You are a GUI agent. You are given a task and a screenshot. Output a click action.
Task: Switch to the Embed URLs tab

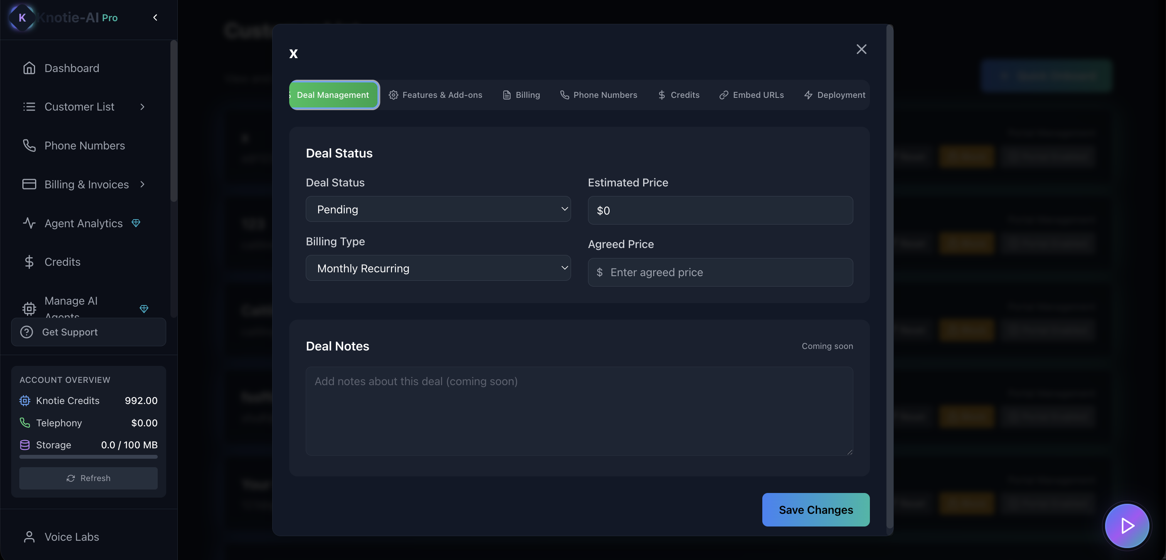(751, 95)
